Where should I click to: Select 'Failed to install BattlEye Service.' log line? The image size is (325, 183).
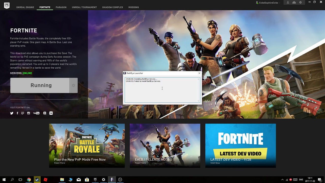[143, 81]
